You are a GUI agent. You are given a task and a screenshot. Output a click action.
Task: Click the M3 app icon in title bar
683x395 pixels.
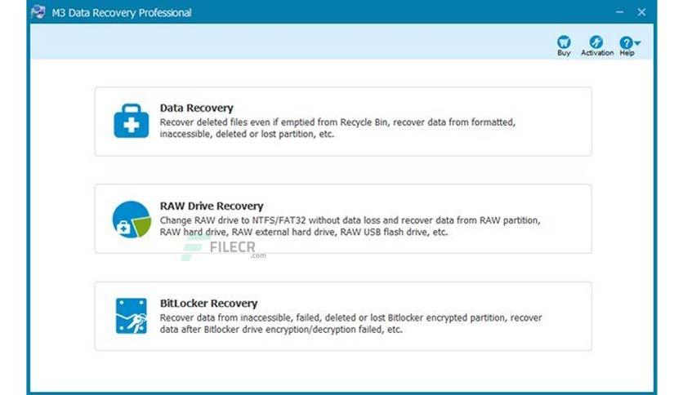tap(38, 11)
